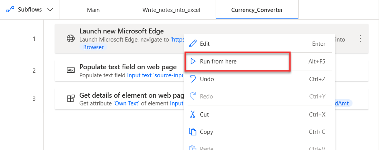Click the Get details element icon
Viewport: 379px width, 150px height.
[71, 98]
